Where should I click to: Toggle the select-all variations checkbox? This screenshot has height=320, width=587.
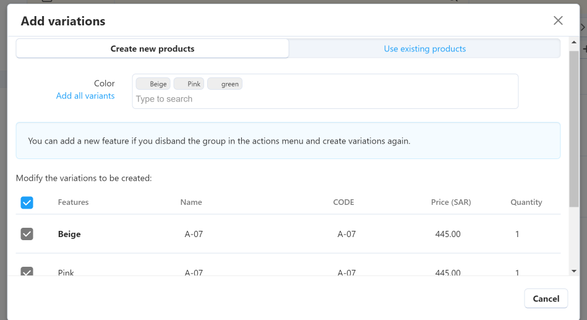(27, 203)
